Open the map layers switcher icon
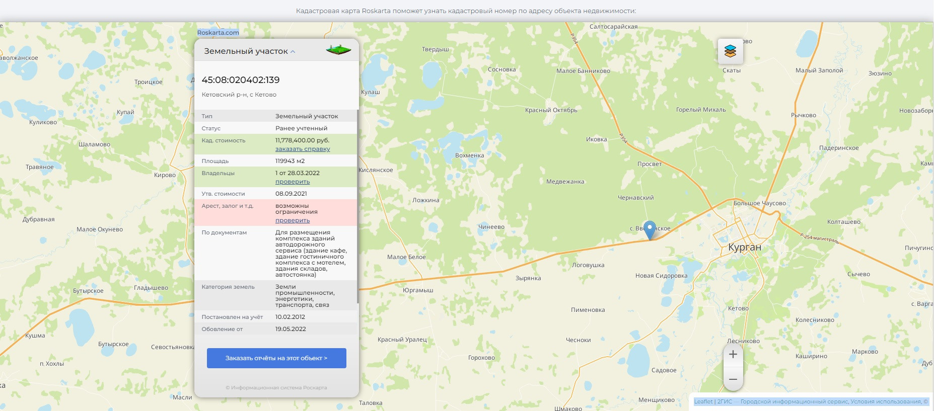Screen dimensions: 934x411 click(x=730, y=51)
